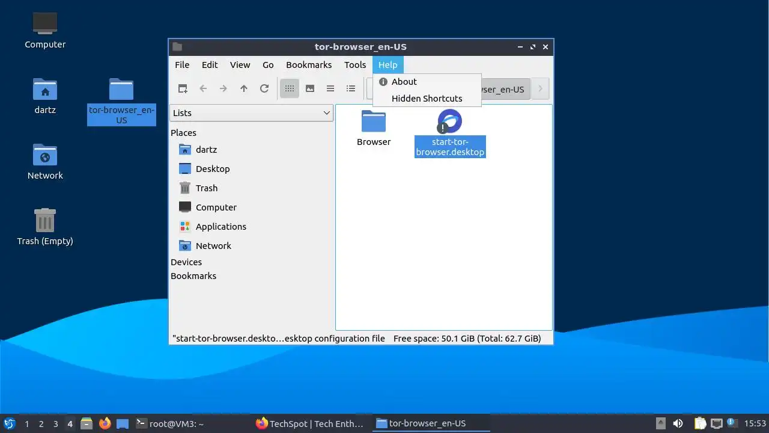The image size is (769, 433).
Task: Click the 15:53 panel clock
Action: (x=755, y=423)
